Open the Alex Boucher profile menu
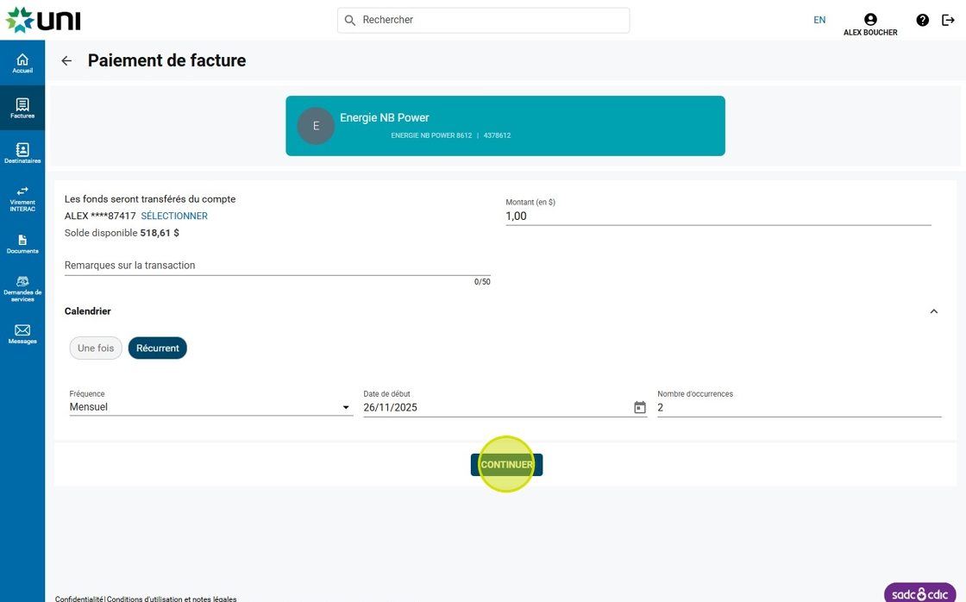 click(870, 25)
